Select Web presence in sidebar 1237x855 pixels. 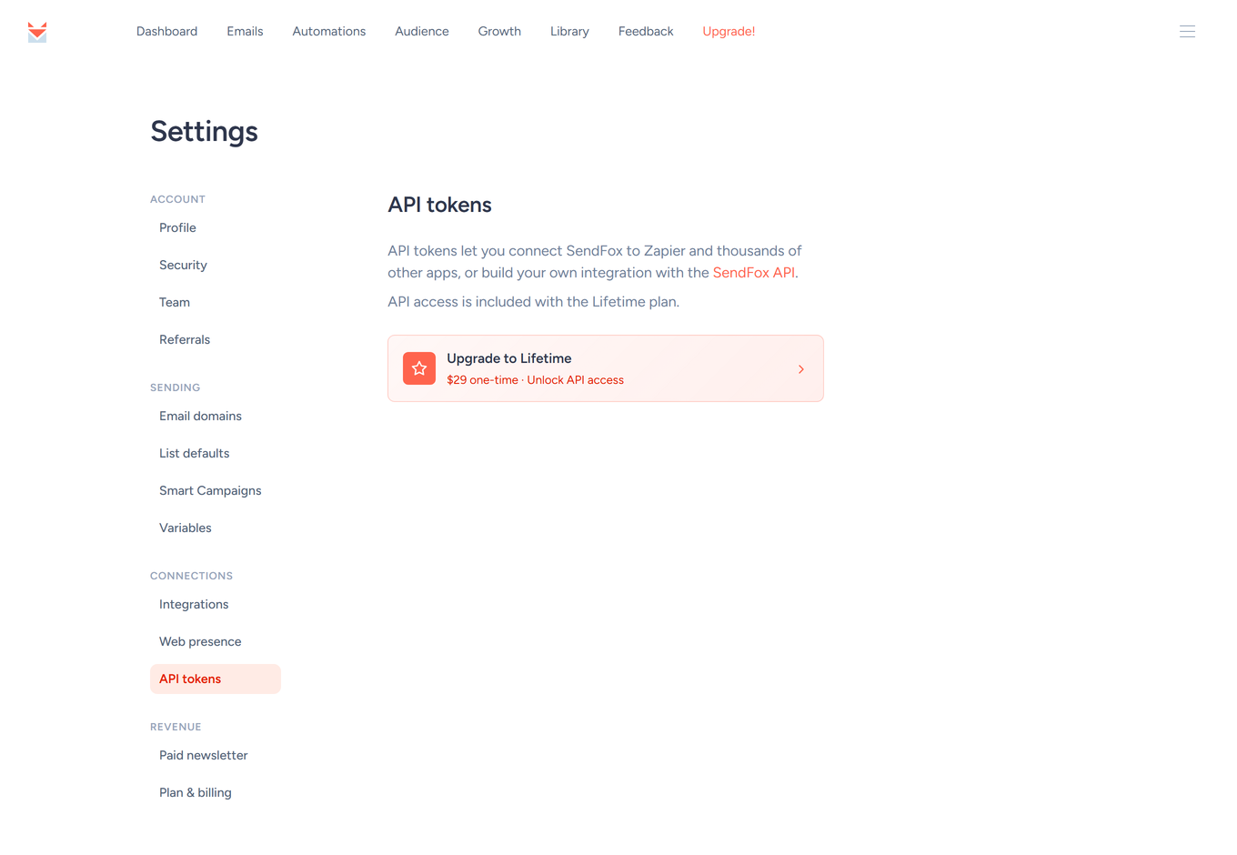click(216, 641)
